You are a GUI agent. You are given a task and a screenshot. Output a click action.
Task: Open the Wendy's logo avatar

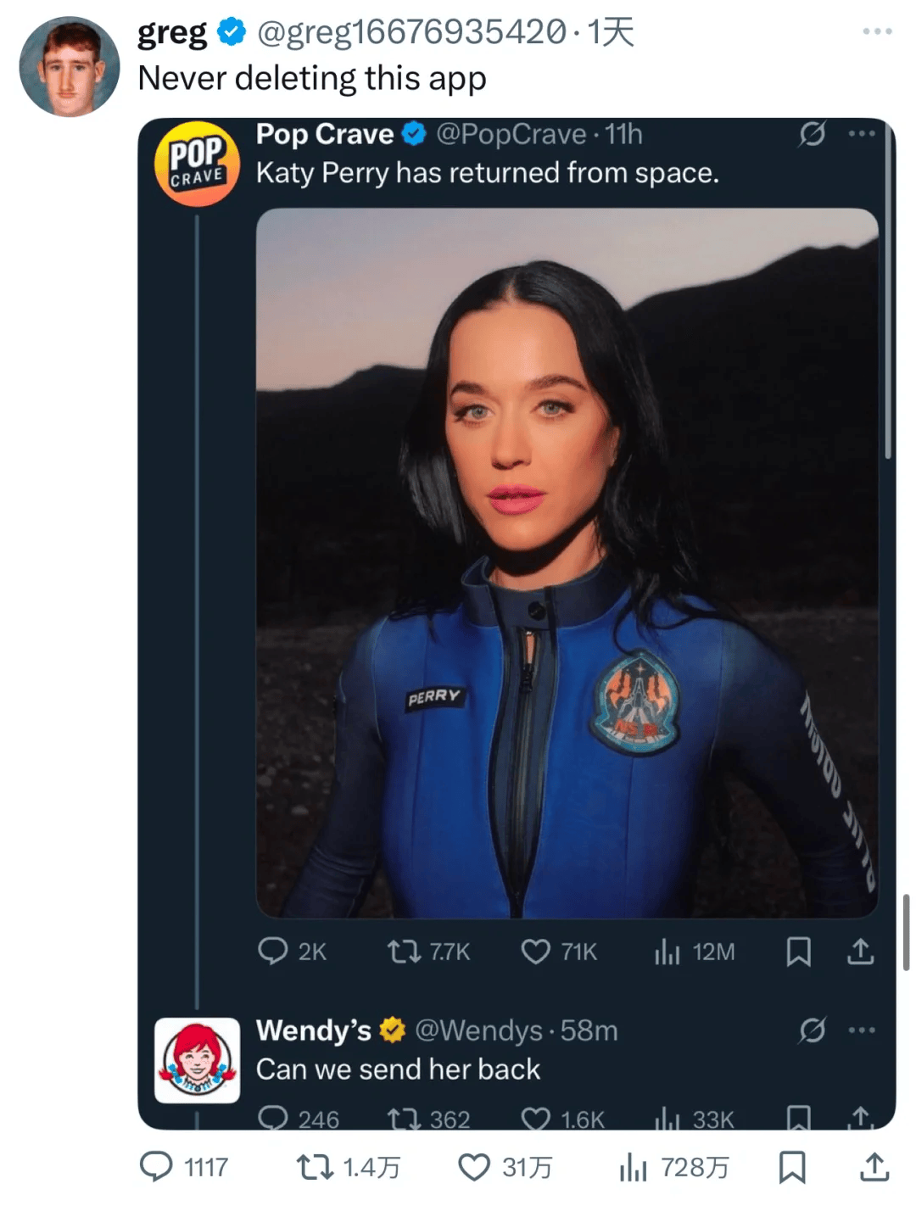197,1060
